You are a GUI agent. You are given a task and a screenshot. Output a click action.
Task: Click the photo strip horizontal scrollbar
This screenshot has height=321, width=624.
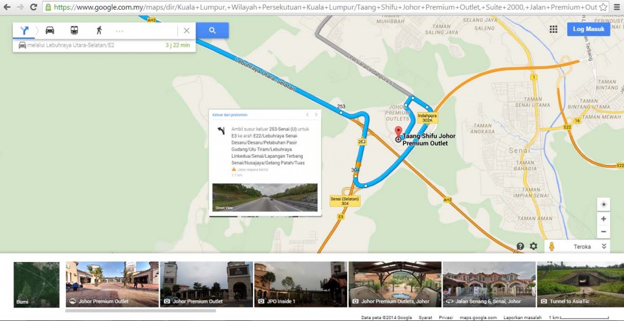point(141,311)
